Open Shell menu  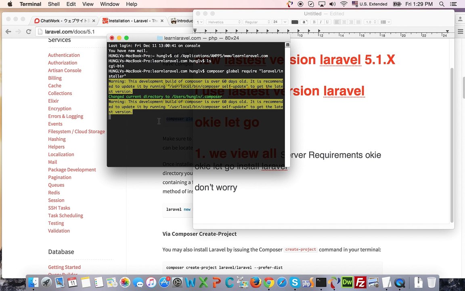54,4
